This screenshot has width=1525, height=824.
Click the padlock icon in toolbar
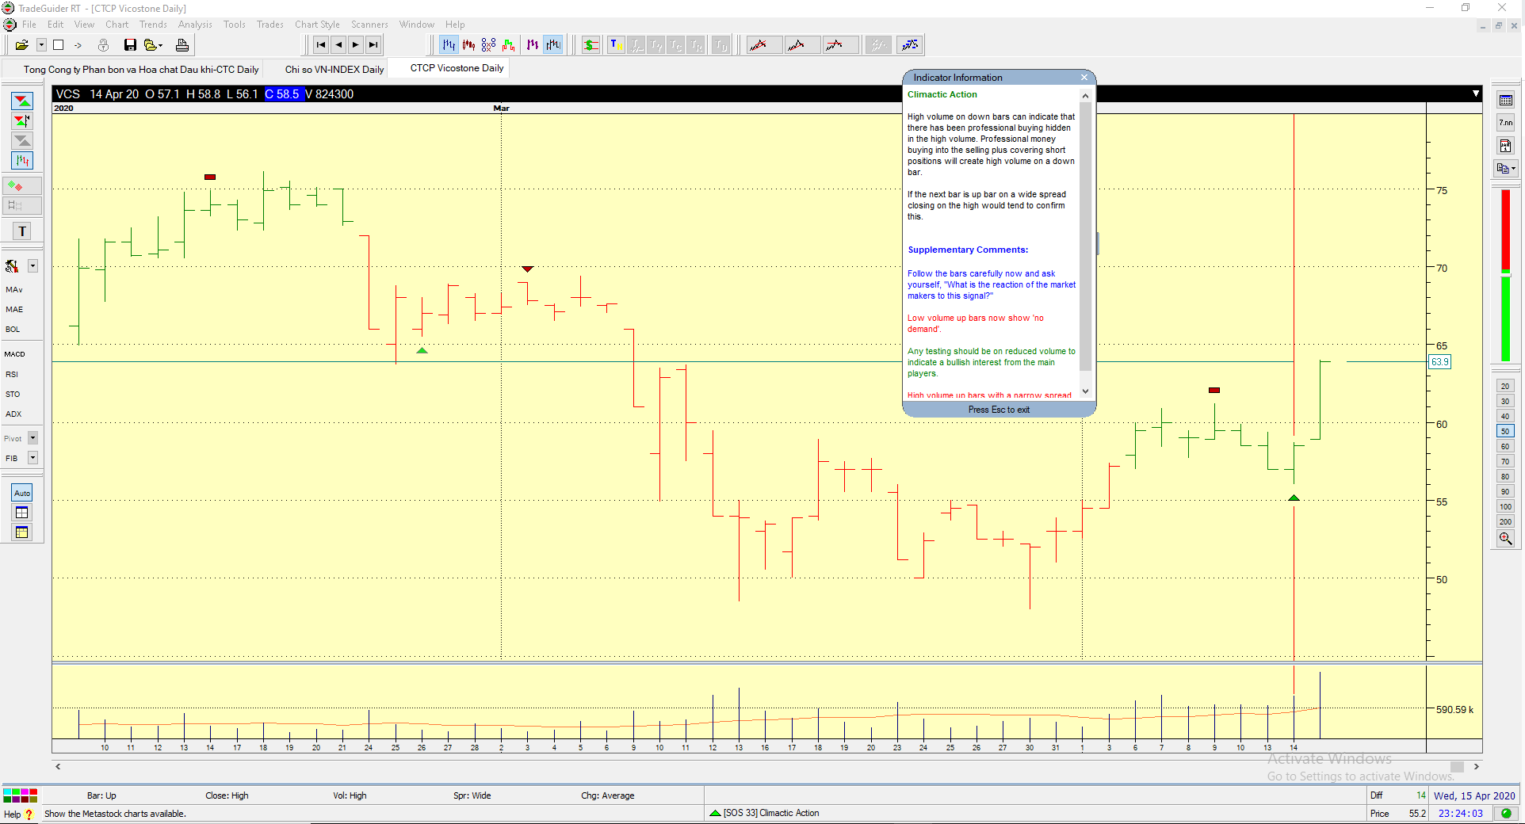103,45
